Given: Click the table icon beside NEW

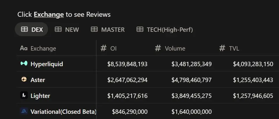Looking at the screenshot, I should point(58,29).
